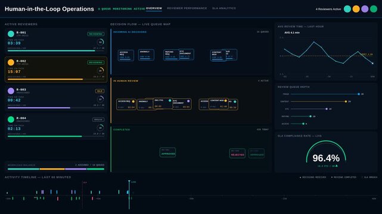Viewport: 382px width, 214px height.
Task: Click the Reviewing status badge on R-002
Action: 96,62
